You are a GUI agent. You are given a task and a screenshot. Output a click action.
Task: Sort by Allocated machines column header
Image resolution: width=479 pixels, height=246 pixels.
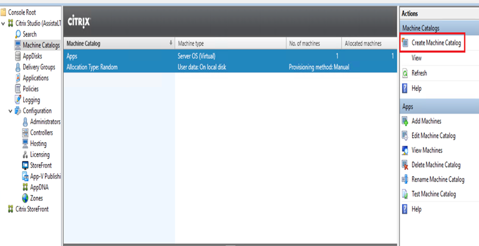[x=369, y=44]
